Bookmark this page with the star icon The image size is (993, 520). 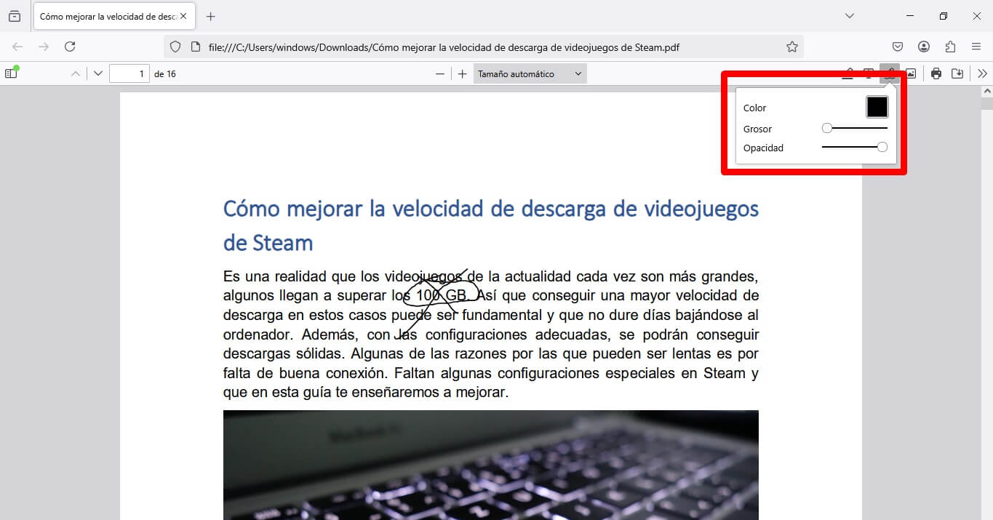791,47
